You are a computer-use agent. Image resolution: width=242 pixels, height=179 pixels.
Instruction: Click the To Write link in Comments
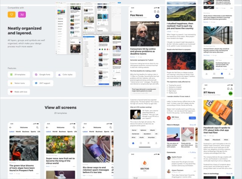coord(192,152)
